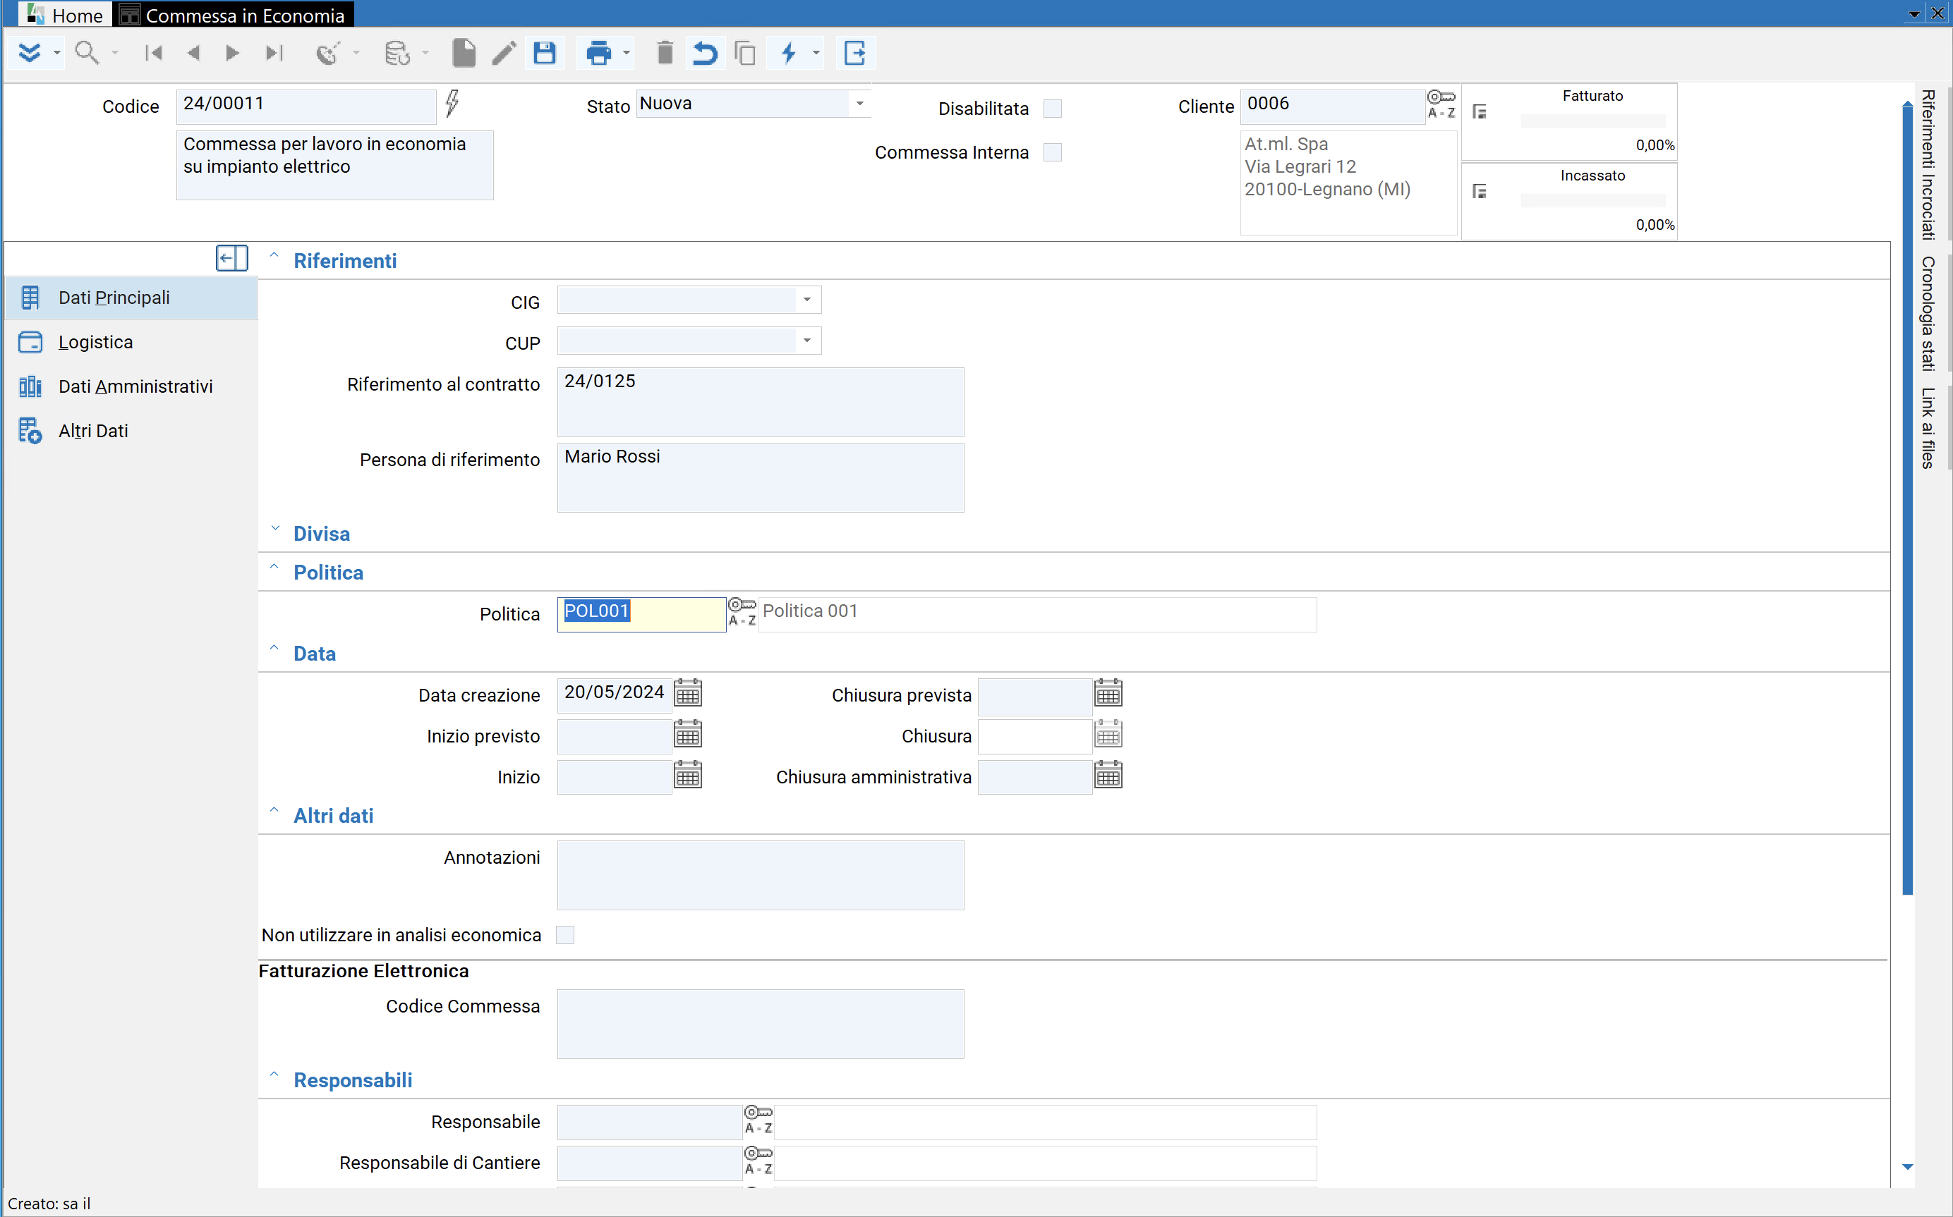Open Cliente lookup key A-Z icon
1953x1217 pixels.
pos(1441,104)
